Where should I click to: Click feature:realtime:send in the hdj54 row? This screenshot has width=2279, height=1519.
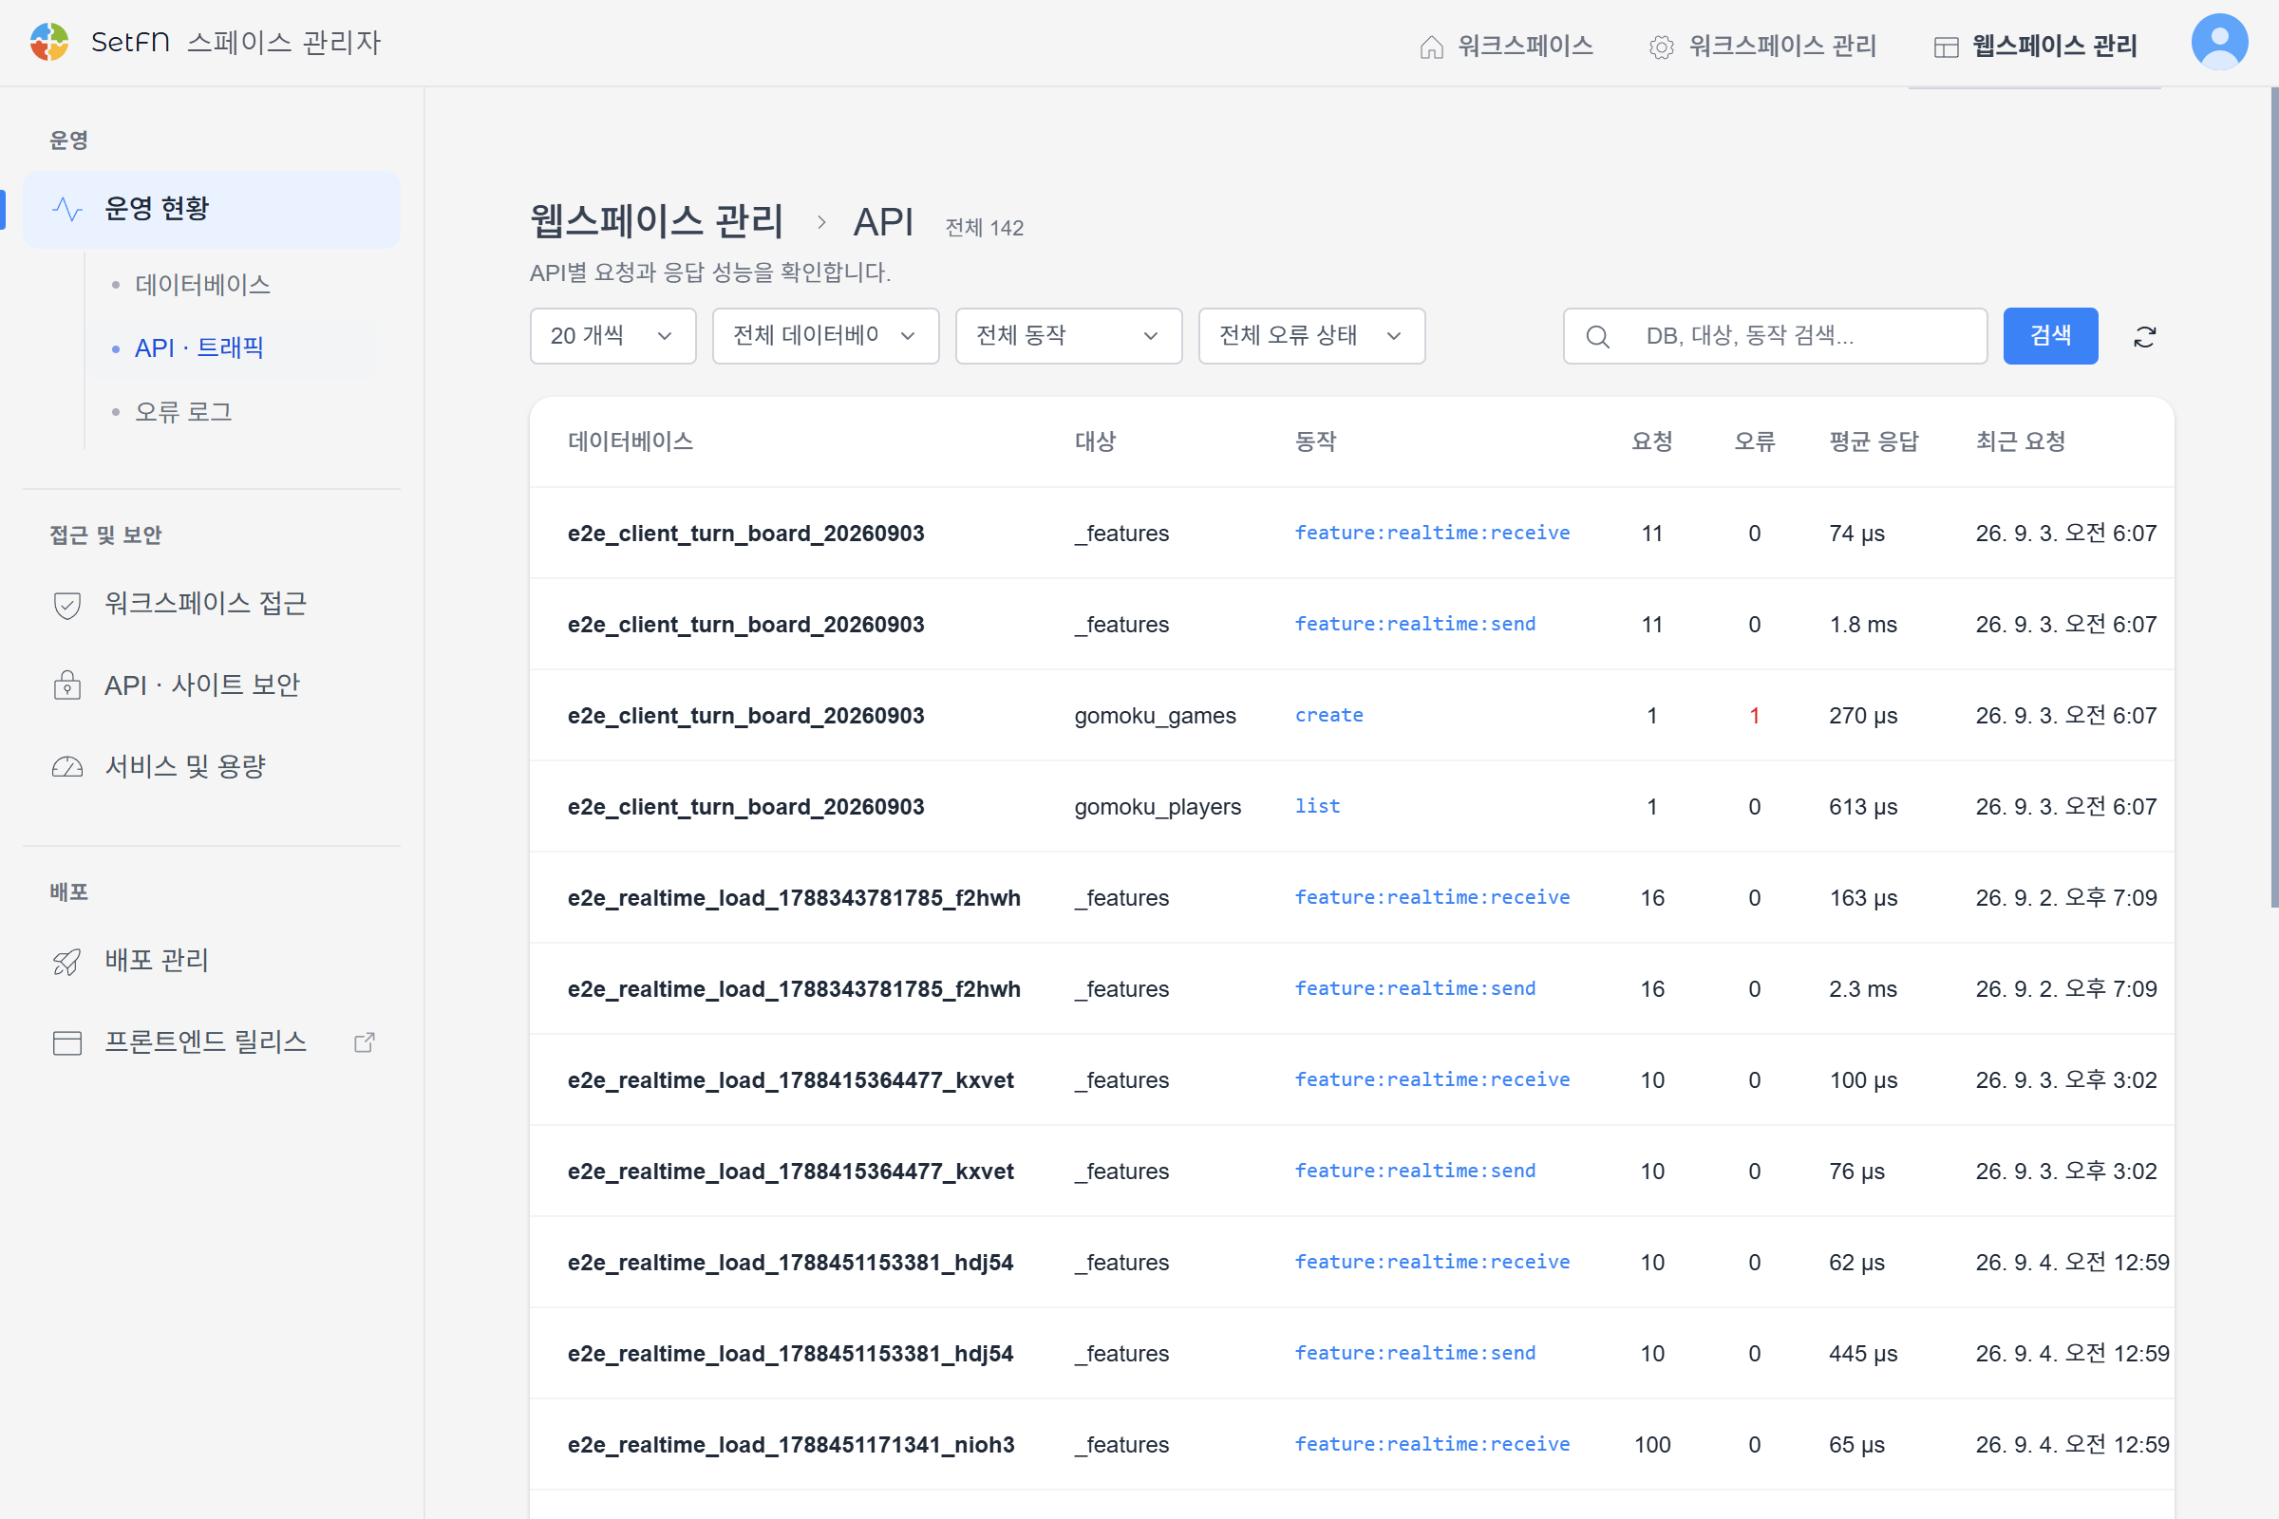[x=1416, y=1354]
